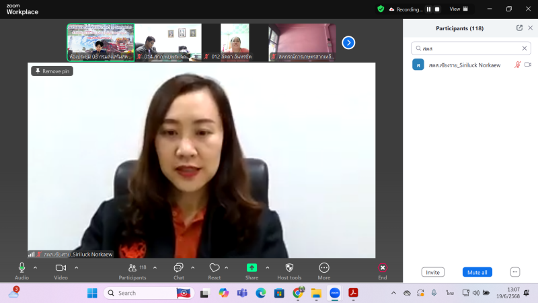Pause the cloud recording
538x303 pixels.
pyautogui.click(x=428, y=9)
